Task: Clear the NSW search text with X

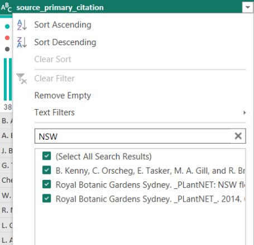Action: tap(238, 136)
